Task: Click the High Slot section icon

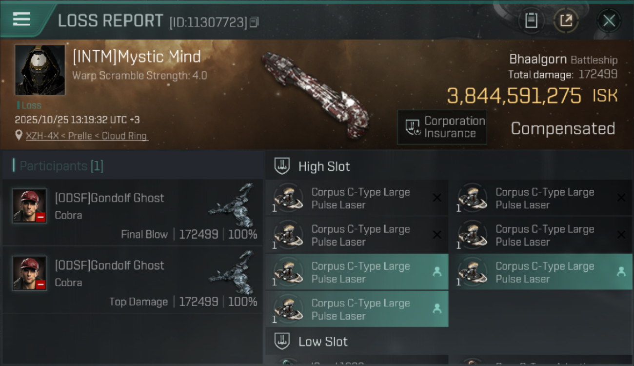Action: tap(282, 166)
